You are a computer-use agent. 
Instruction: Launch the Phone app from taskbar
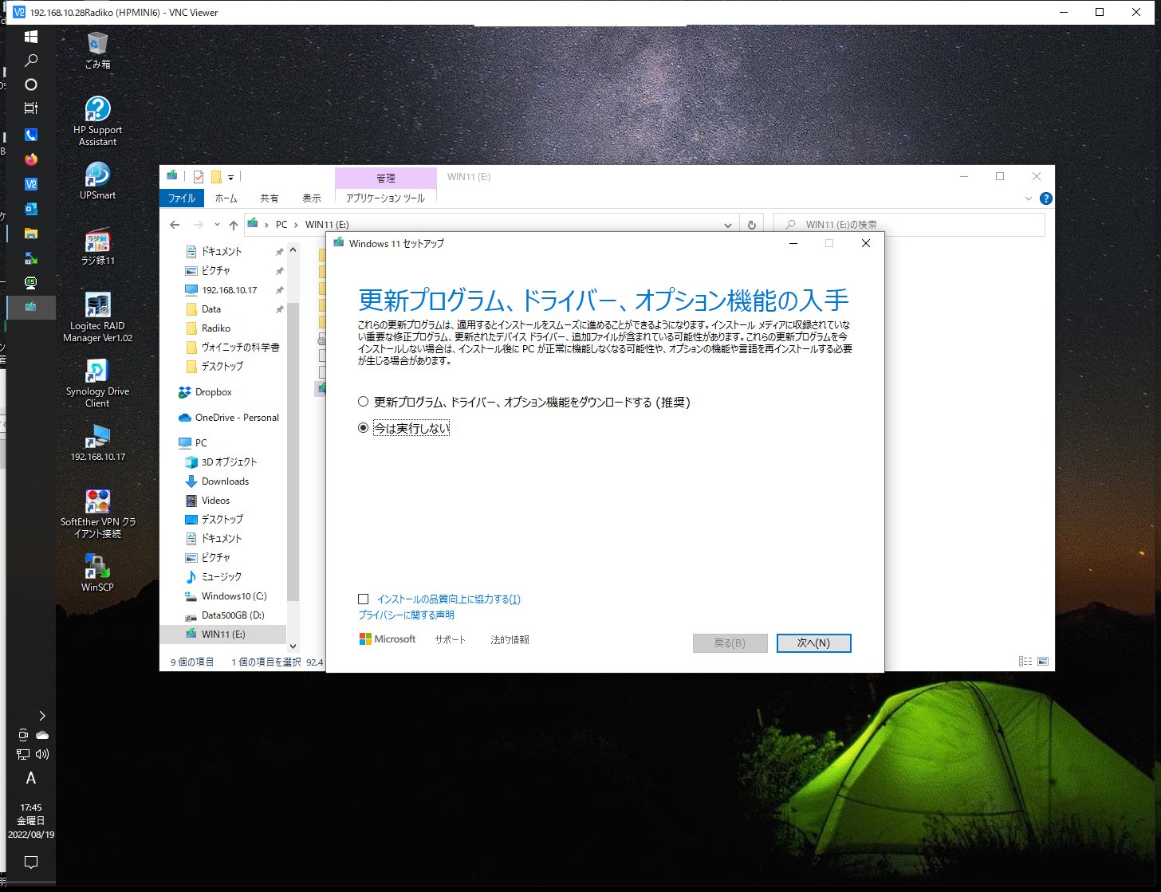pos(31,135)
